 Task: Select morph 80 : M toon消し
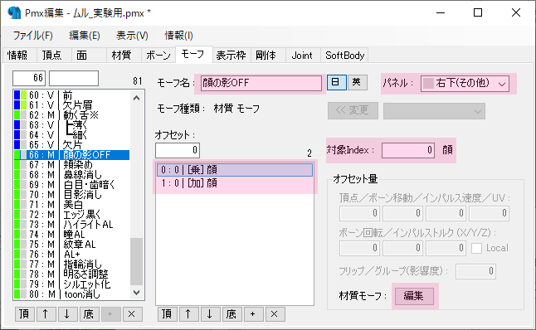pyautogui.click(x=71, y=294)
